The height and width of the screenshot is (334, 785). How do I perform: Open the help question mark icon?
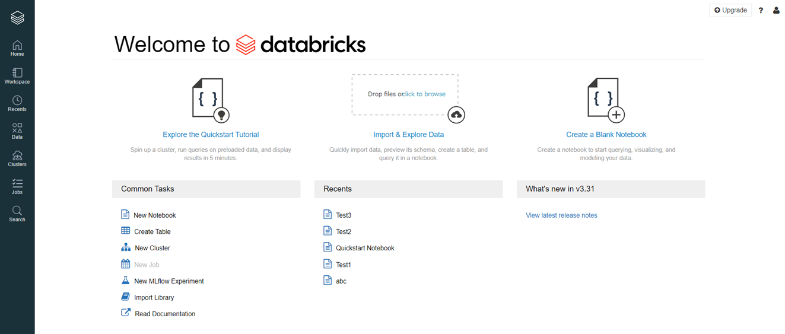point(761,10)
